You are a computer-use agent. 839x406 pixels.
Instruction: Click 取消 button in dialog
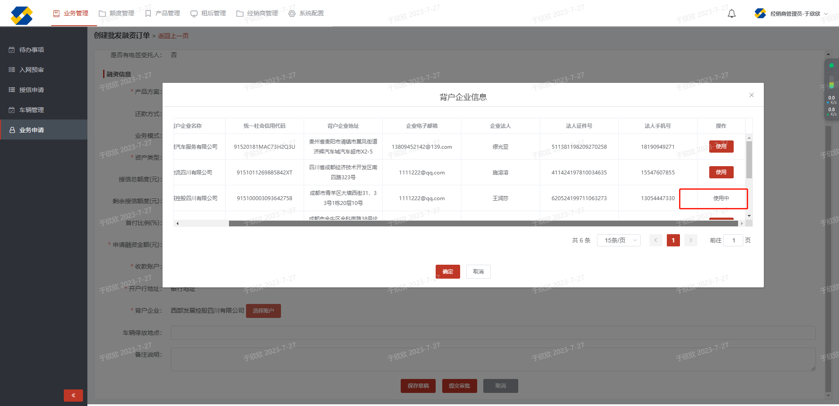coord(478,272)
